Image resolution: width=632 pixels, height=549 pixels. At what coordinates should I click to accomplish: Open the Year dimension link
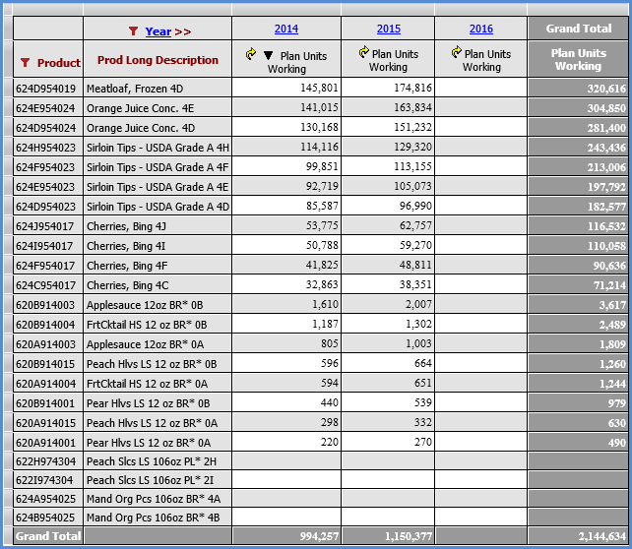point(158,31)
